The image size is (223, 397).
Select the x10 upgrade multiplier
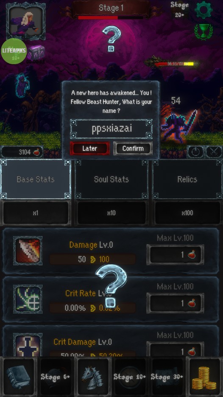[111, 213]
